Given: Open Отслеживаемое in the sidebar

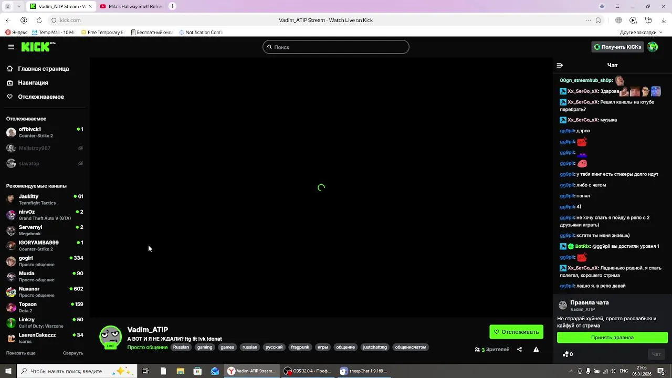Looking at the screenshot, I should click(x=41, y=97).
